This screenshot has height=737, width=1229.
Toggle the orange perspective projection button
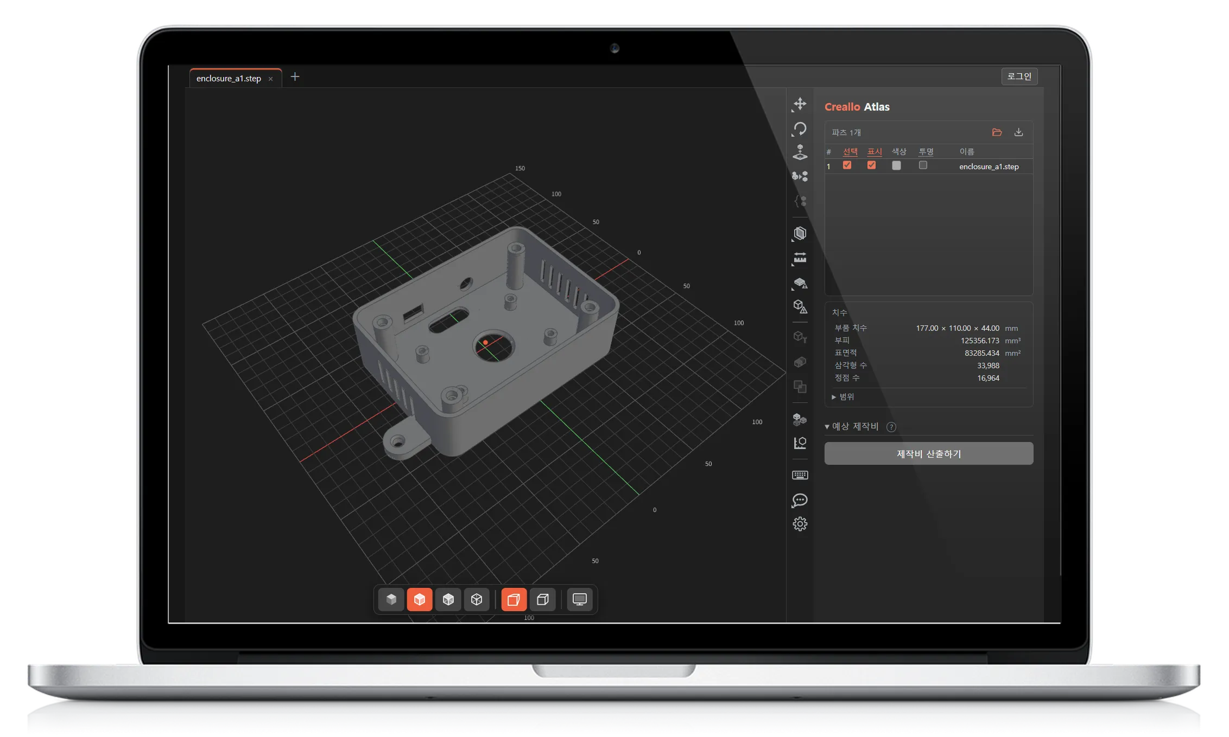[x=514, y=599]
